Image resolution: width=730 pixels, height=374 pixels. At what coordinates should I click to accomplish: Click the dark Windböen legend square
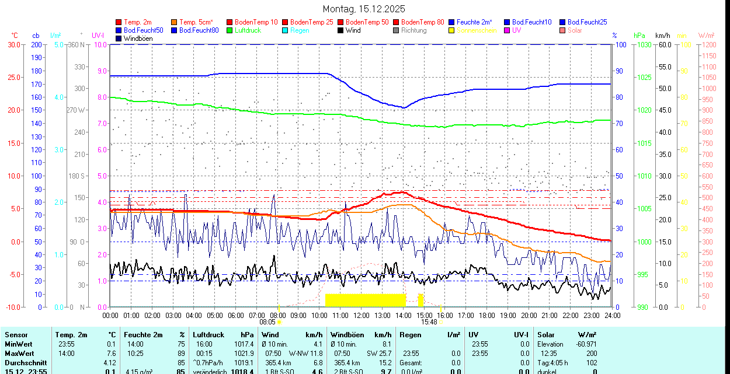click(x=119, y=39)
